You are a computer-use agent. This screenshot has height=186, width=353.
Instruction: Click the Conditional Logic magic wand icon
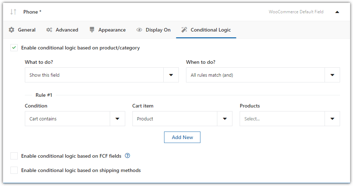click(184, 30)
